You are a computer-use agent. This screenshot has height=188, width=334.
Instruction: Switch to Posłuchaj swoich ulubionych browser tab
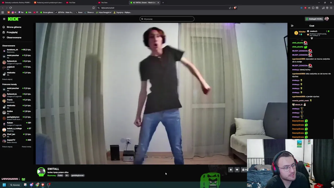tap(48, 3)
